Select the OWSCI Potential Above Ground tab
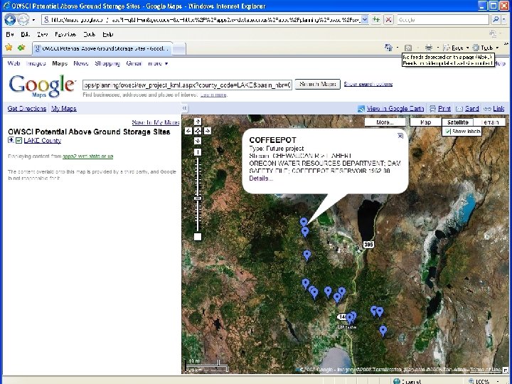The width and height of the screenshot is (512, 384). [x=102, y=48]
